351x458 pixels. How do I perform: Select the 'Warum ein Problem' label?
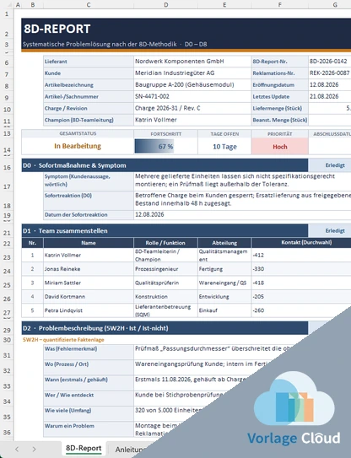pyautogui.click(x=89, y=429)
